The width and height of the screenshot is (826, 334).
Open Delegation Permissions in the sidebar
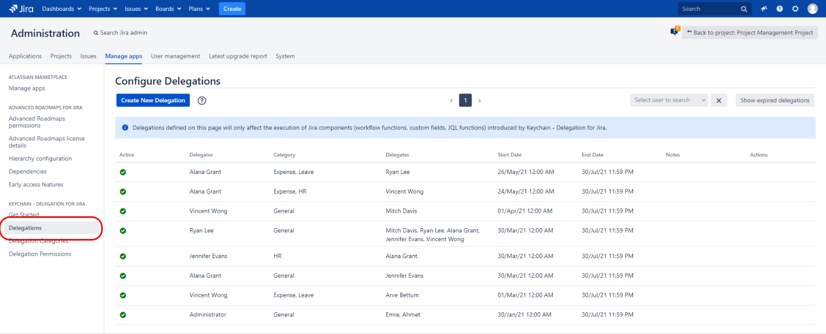[40, 254]
